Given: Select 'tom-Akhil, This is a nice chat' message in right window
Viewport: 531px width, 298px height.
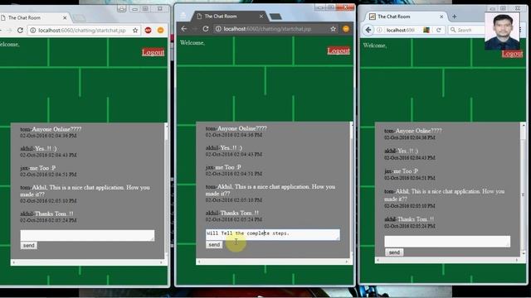Looking at the screenshot, I should coord(445,195).
